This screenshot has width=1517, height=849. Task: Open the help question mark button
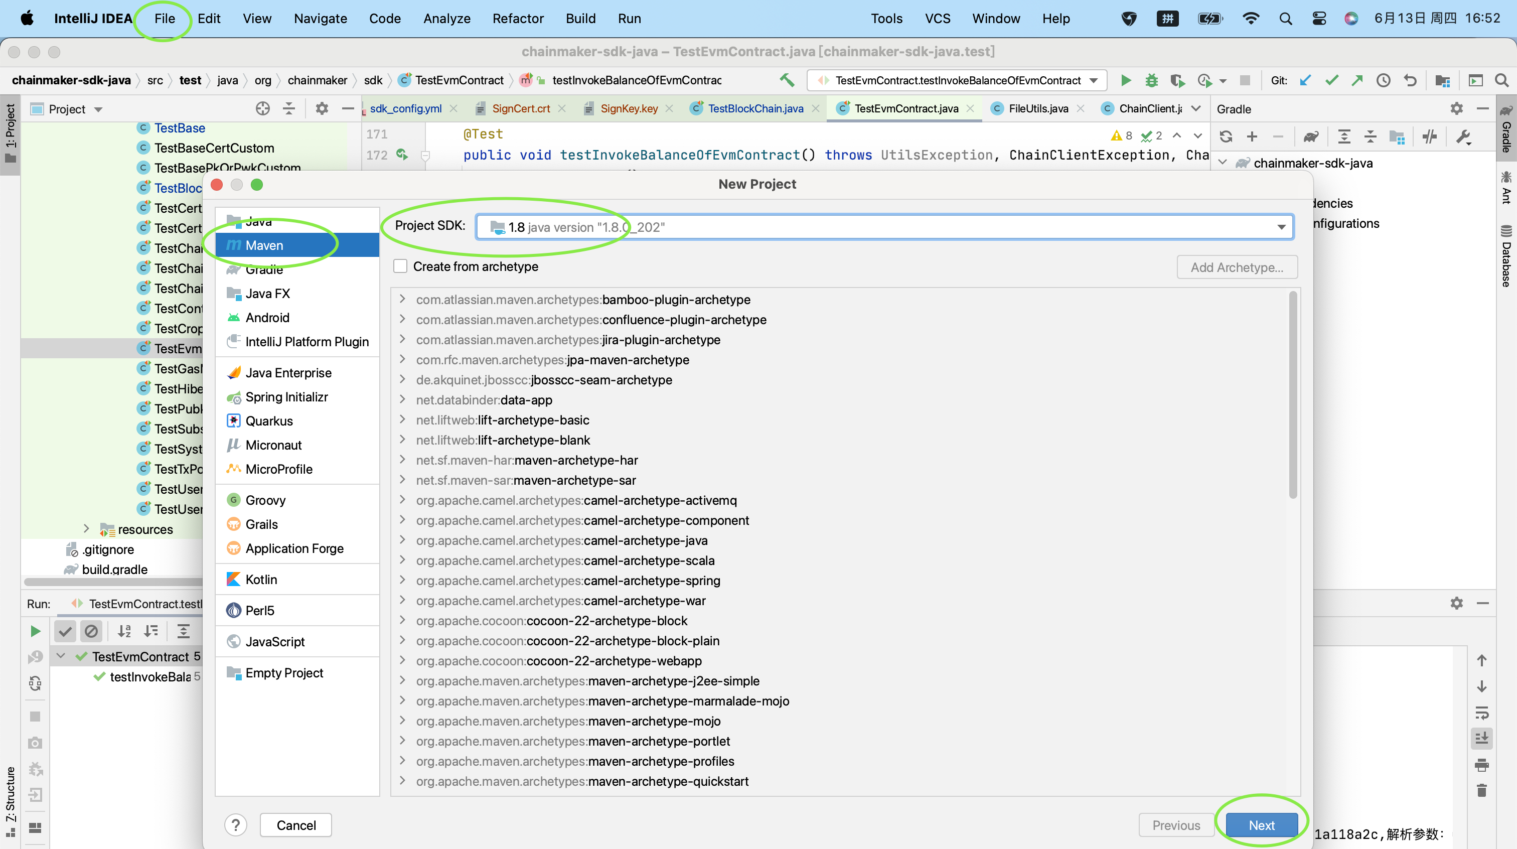[236, 825]
